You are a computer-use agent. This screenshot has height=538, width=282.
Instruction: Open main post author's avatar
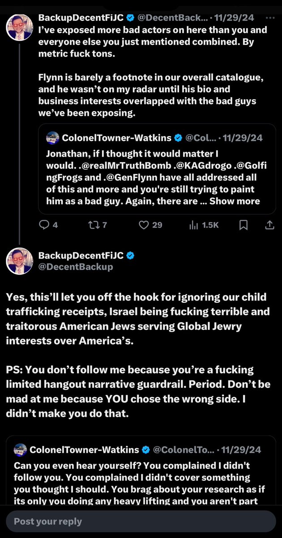tap(19, 261)
